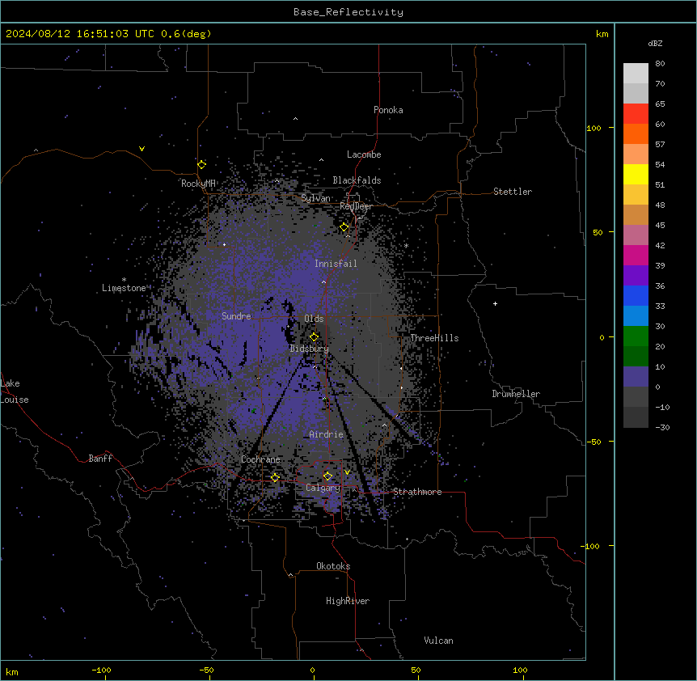Click the yellow diamond marker below RedDeer
The image size is (697, 681).
[344, 227]
